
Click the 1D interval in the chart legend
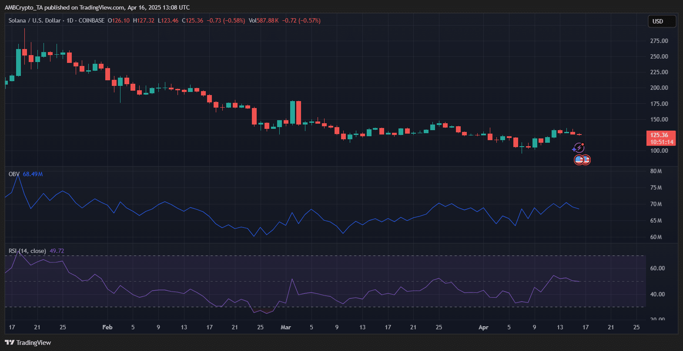pyautogui.click(x=70, y=20)
